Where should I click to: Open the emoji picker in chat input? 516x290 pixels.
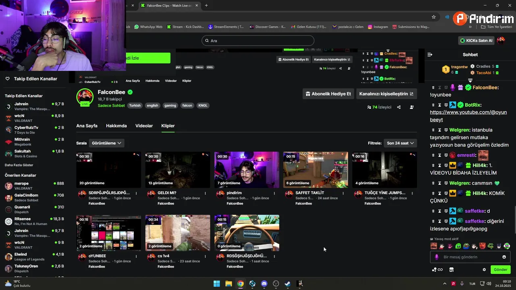(504, 257)
